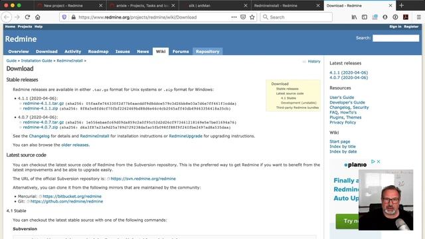Open 4.1.1 (2020-04-06) latest release
Viewport: 425px width, 239px height.
coord(349,72)
